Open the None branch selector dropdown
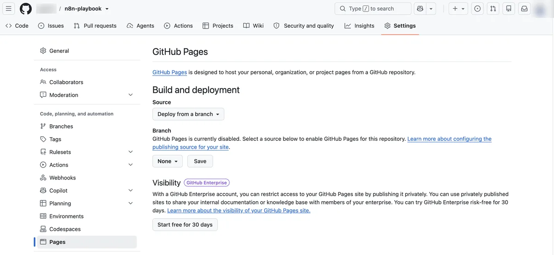 (168, 161)
